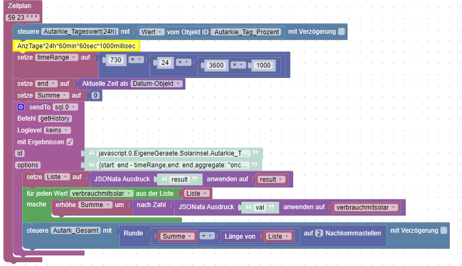Edit the number field 730
Image resolution: width=462 pixels, height=266 pixels.
tap(116, 60)
